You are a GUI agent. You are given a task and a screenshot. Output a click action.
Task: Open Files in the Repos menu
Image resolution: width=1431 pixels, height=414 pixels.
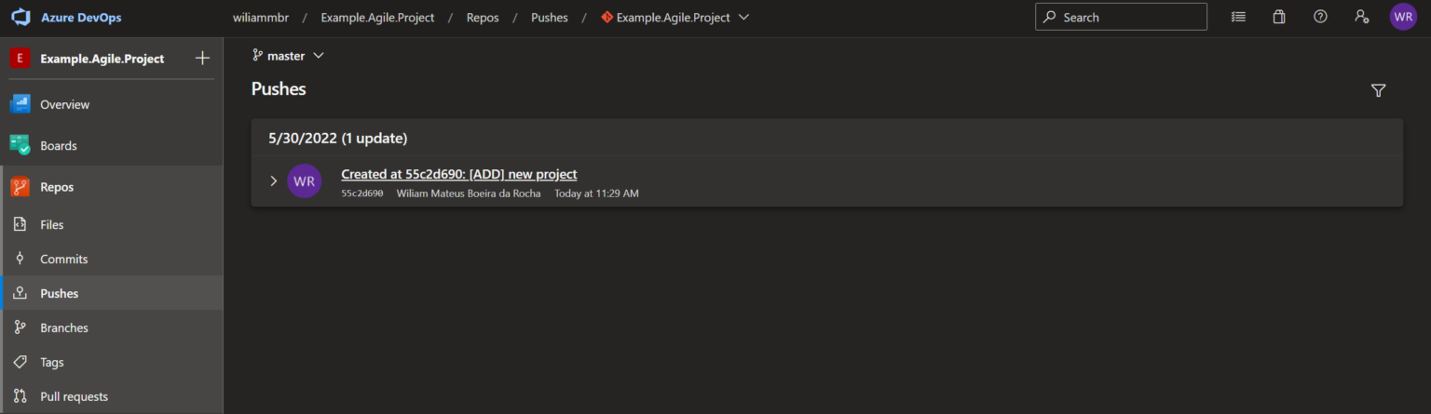(x=112, y=224)
